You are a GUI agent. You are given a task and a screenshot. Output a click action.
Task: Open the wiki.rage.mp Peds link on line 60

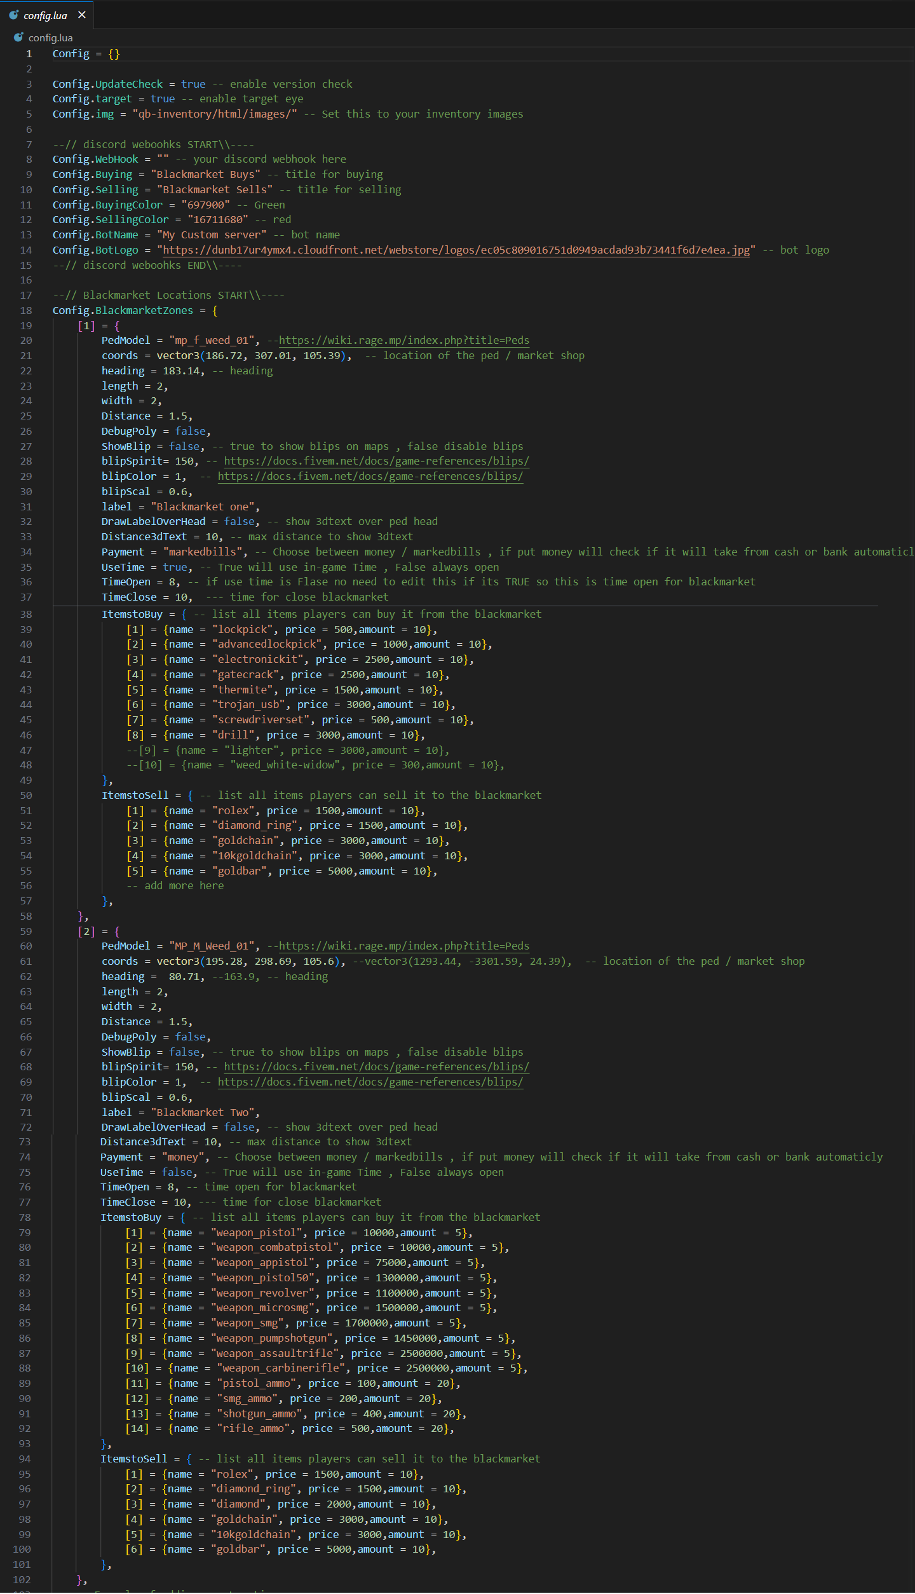click(403, 946)
